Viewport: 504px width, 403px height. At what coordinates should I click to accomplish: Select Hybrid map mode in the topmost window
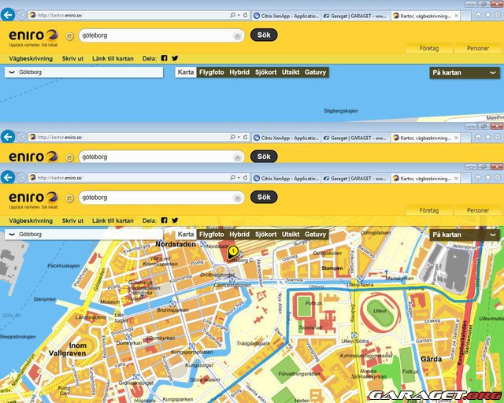239,72
